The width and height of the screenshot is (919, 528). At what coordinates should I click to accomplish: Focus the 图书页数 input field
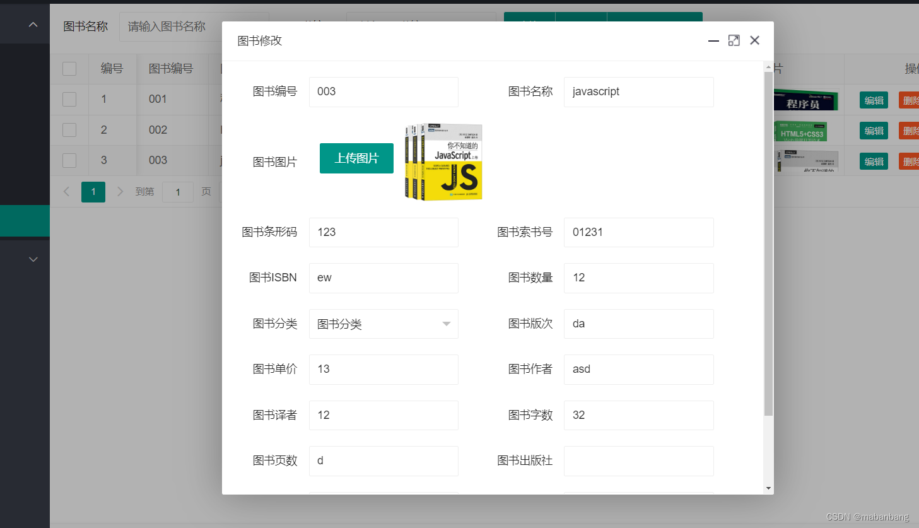click(x=383, y=461)
